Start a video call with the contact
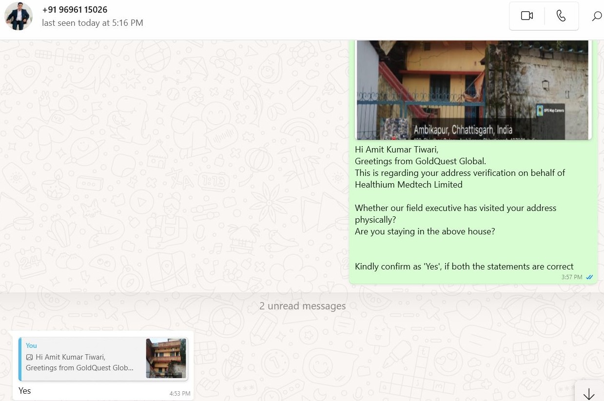Viewport: 604px width, 401px height. (x=526, y=16)
